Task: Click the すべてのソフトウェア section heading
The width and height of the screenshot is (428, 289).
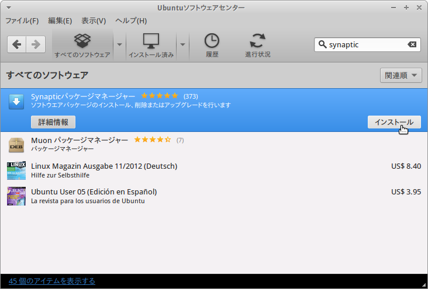Action: pyautogui.click(x=47, y=75)
